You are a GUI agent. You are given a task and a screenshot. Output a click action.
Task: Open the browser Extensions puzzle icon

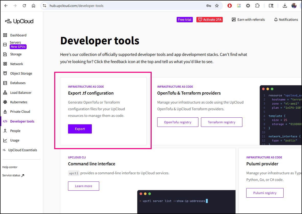tap(257, 6)
